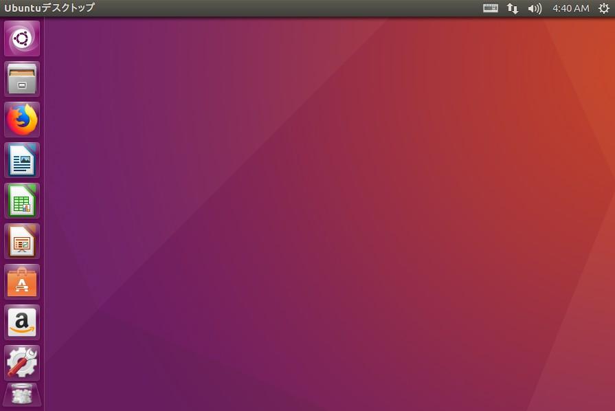
Task: Open the clock calendar dropdown
Action: click(x=570, y=8)
